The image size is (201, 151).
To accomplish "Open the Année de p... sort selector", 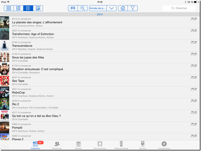I will 98,8.
